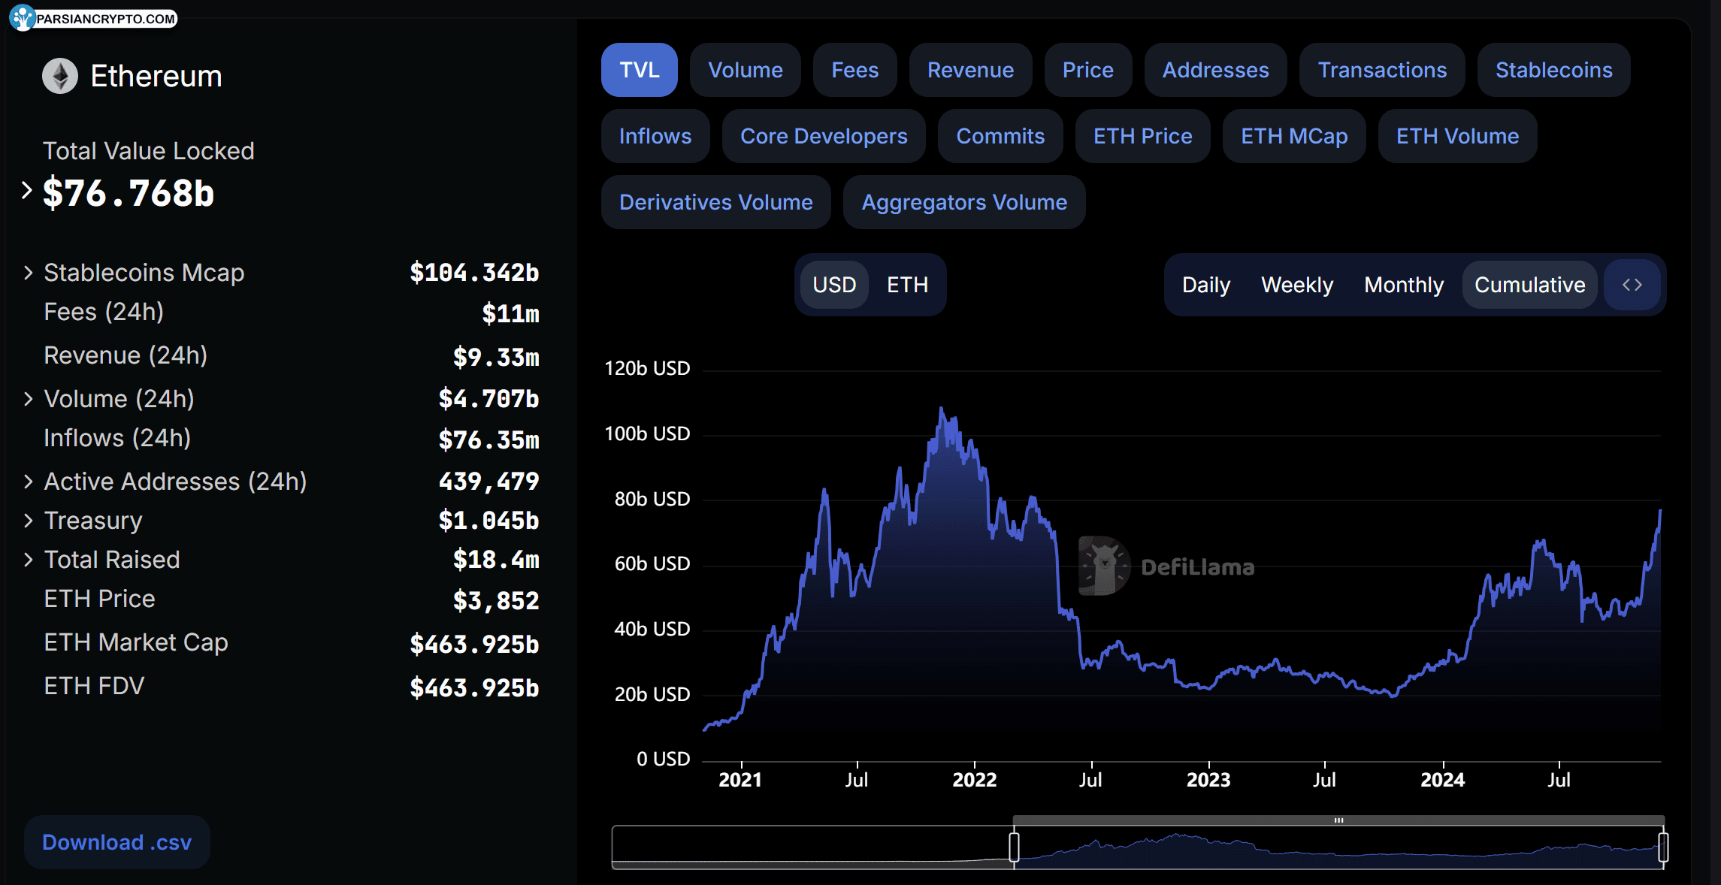This screenshot has width=1721, height=885.
Task: Switch to Weekly time interval
Action: tap(1296, 285)
